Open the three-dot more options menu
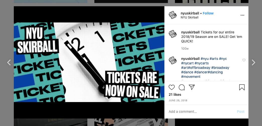262x126 pixels. point(242,15)
